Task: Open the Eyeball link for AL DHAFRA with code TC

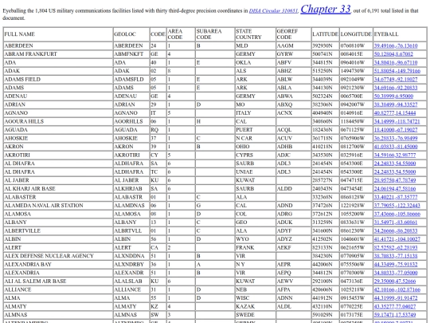Action: coord(395,172)
